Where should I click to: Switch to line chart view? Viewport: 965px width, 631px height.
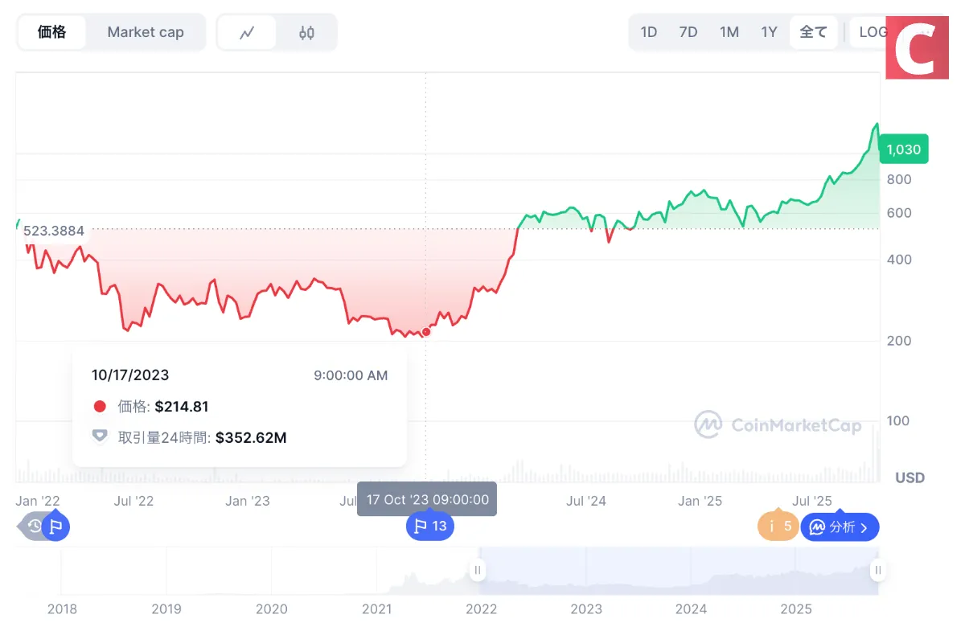(x=247, y=33)
